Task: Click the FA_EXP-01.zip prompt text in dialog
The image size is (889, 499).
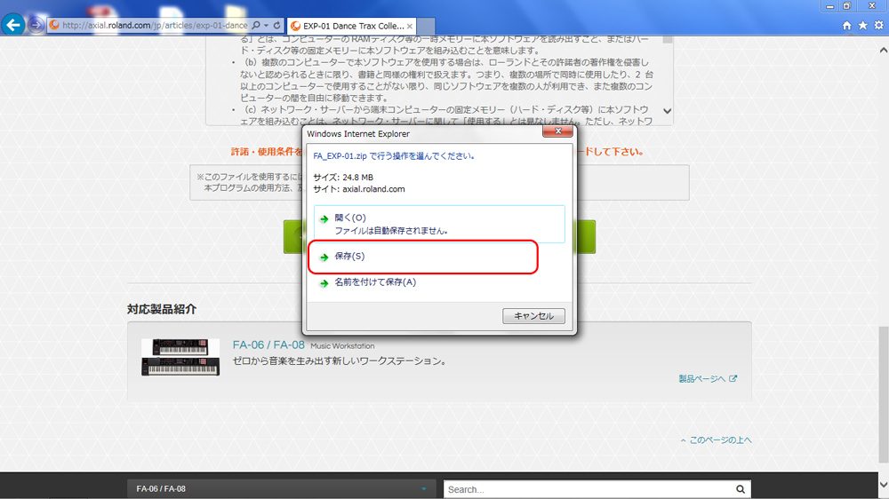Action: tap(394, 155)
